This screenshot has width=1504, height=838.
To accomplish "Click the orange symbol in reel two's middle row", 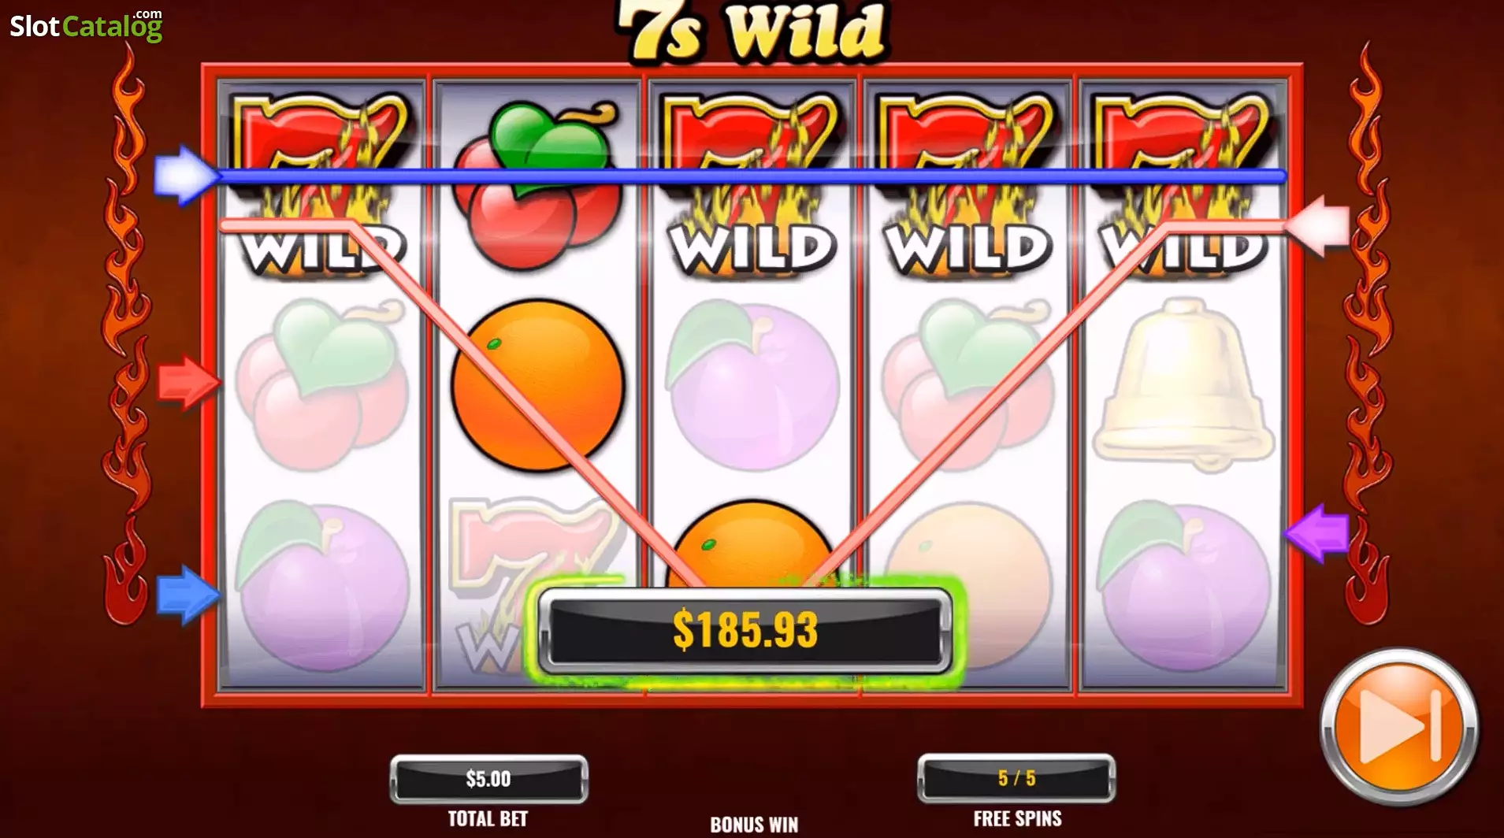I will point(537,386).
